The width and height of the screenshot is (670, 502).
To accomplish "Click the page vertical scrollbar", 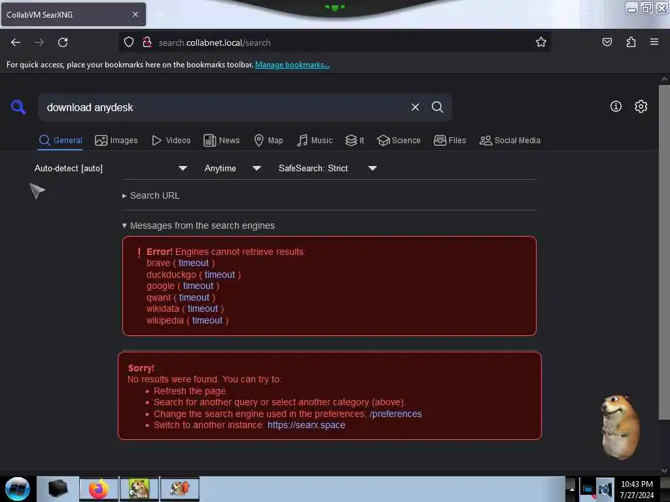I will coord(664,252).
